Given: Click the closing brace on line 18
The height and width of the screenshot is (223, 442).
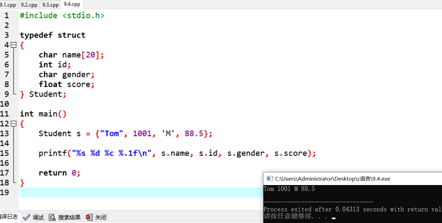Looking at the screenshot, I should coord(22,183).
